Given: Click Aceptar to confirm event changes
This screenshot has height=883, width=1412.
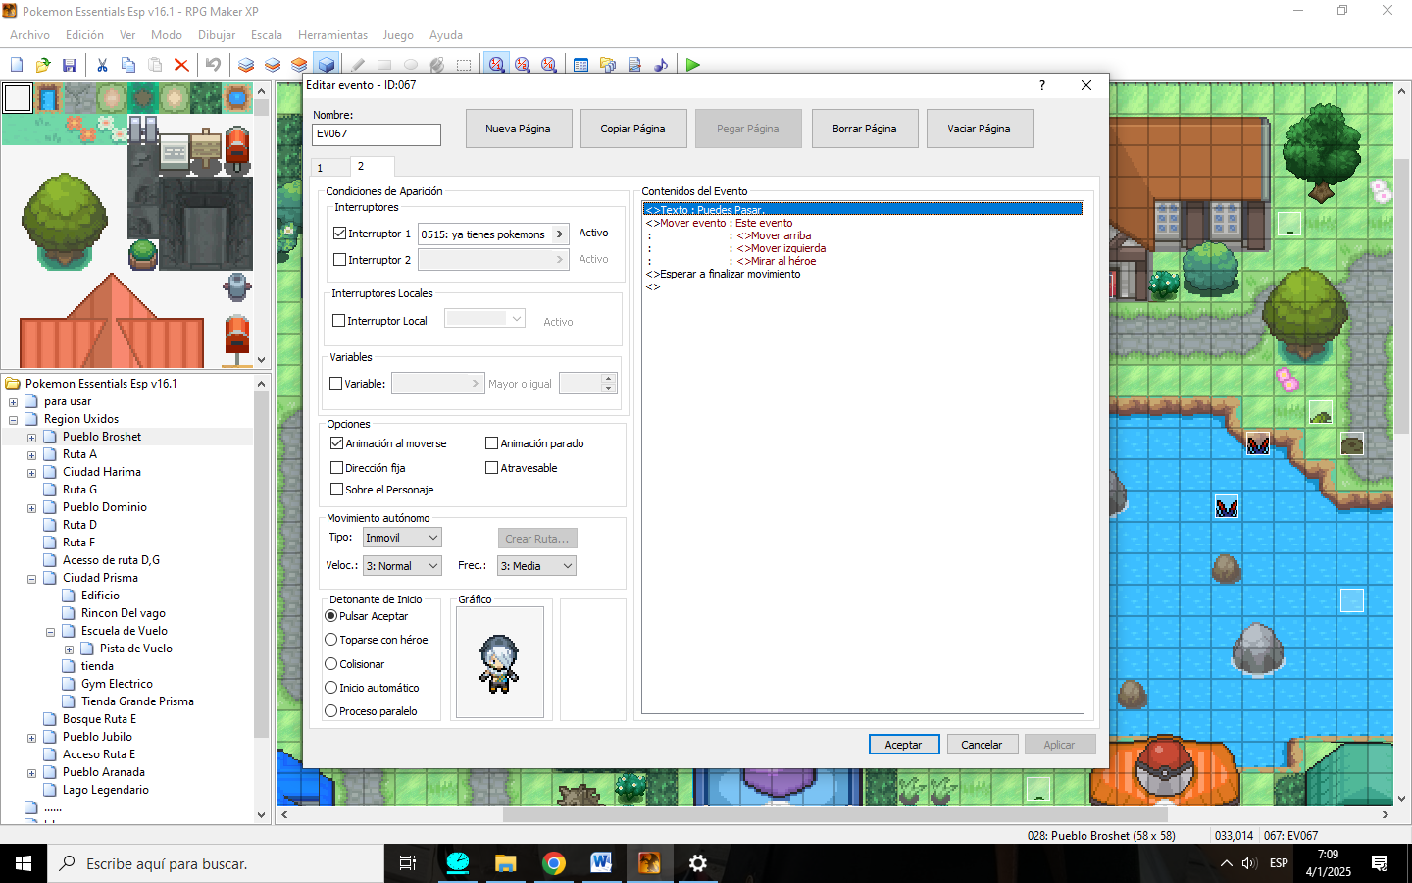Looking at the screenshot, I should (903, 745).
